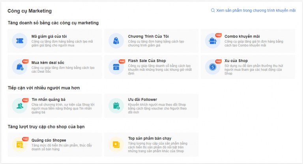Select the Combo khuyến mãi title
The width and height of the screenshot is (303, 164).
pyautogui.click(x=242, y=36)
